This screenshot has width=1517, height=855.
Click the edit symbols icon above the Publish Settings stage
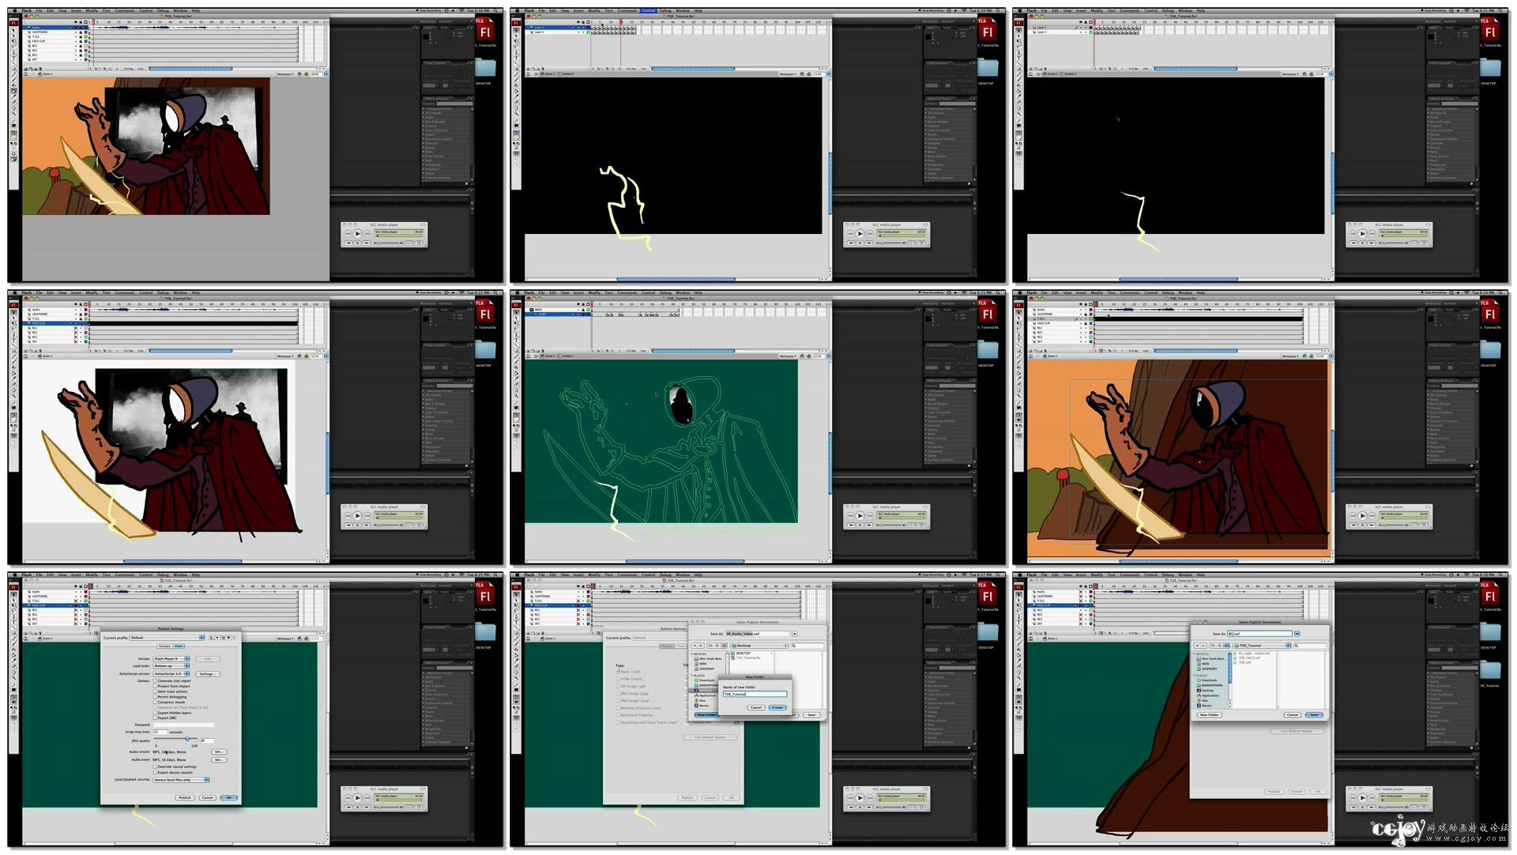coord(307,638)
